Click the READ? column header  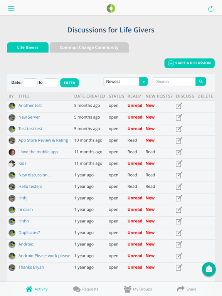click(134, 96)
